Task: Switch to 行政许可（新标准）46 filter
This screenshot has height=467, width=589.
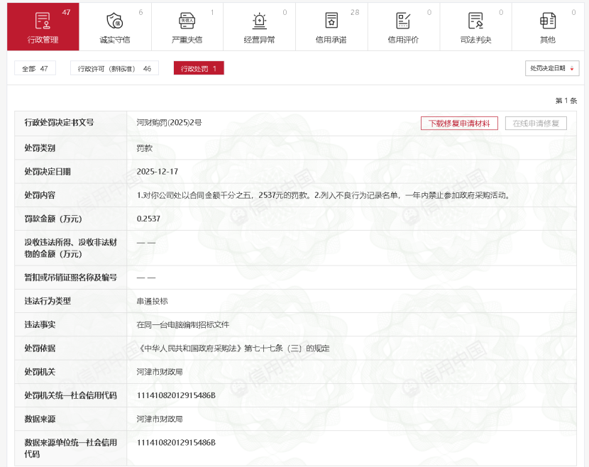Action: click(114, 69)
